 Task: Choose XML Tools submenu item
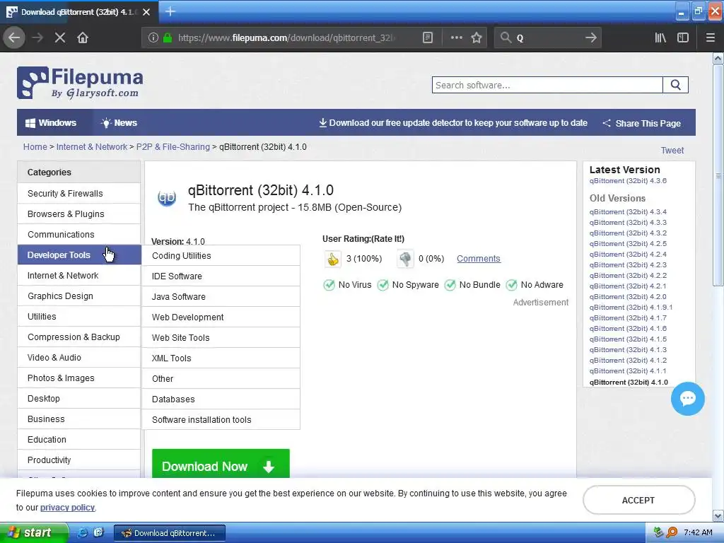221,358
